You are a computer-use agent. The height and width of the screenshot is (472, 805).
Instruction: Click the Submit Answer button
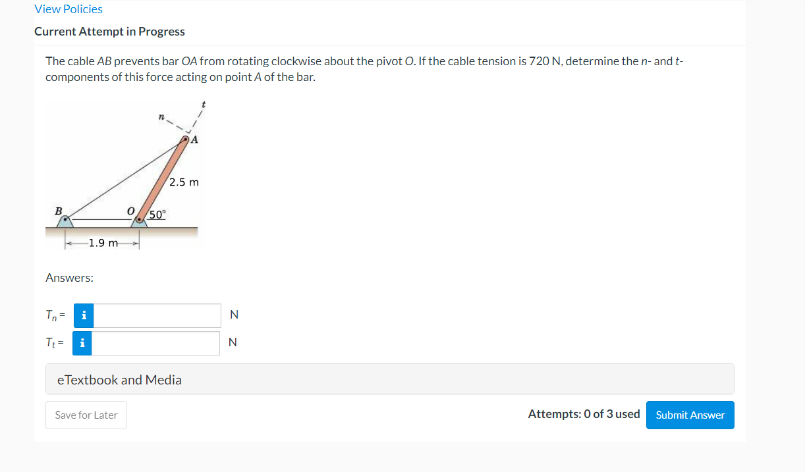coord(690,415)
